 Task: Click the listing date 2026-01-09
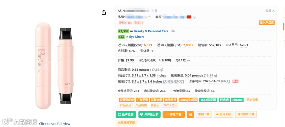(212, 81)
